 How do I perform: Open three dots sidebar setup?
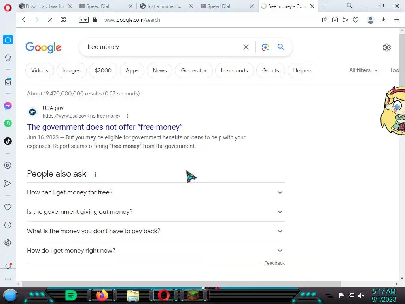point(8,279)
